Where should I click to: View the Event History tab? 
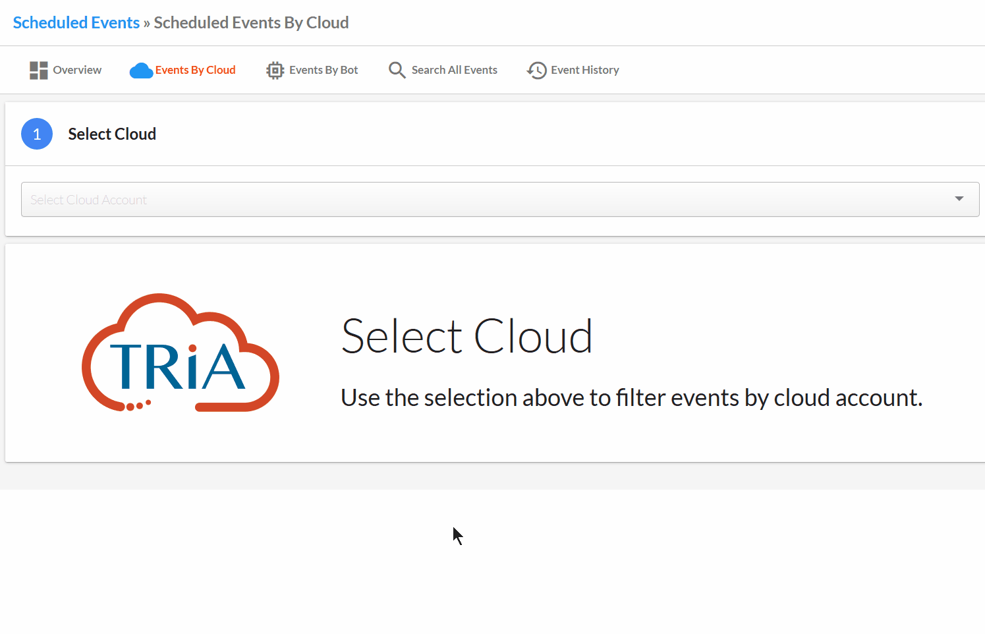pyautogui.click(x=573, y=70)
